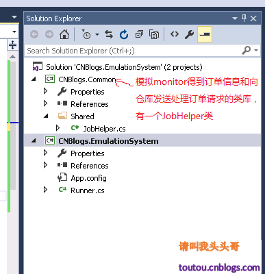Collapse the CNBlogs.Common project
This screenshot has width=265, height=274.
34,79
